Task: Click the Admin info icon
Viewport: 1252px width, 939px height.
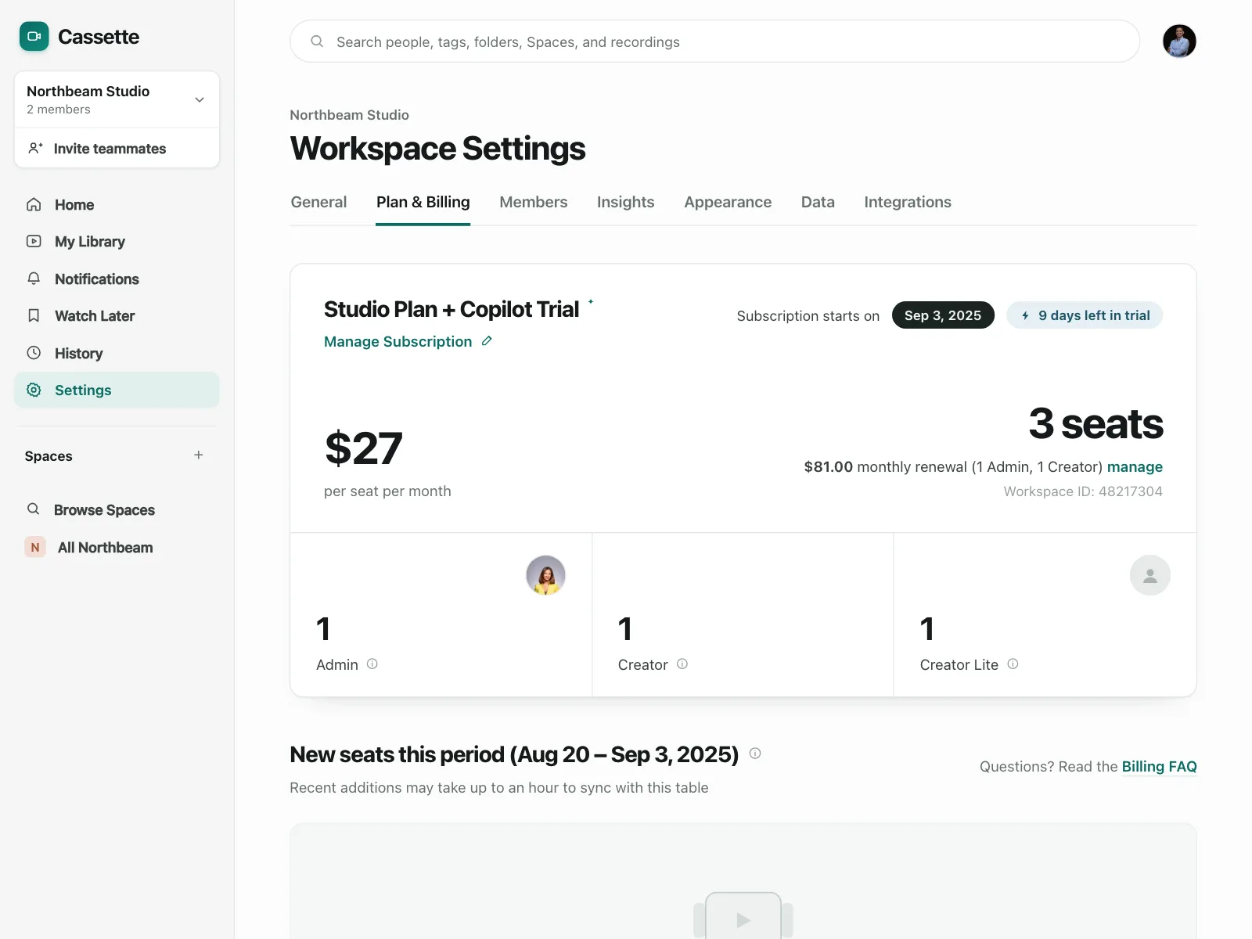Action: click(x=372, y=664)
